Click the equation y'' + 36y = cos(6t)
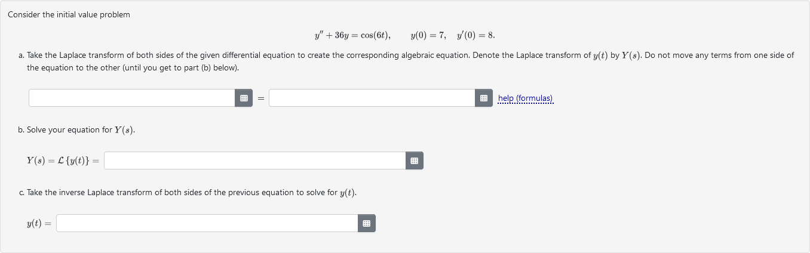The width and height of the screenshot is (810, 253). pyautogui.click(x=353, y=35)
